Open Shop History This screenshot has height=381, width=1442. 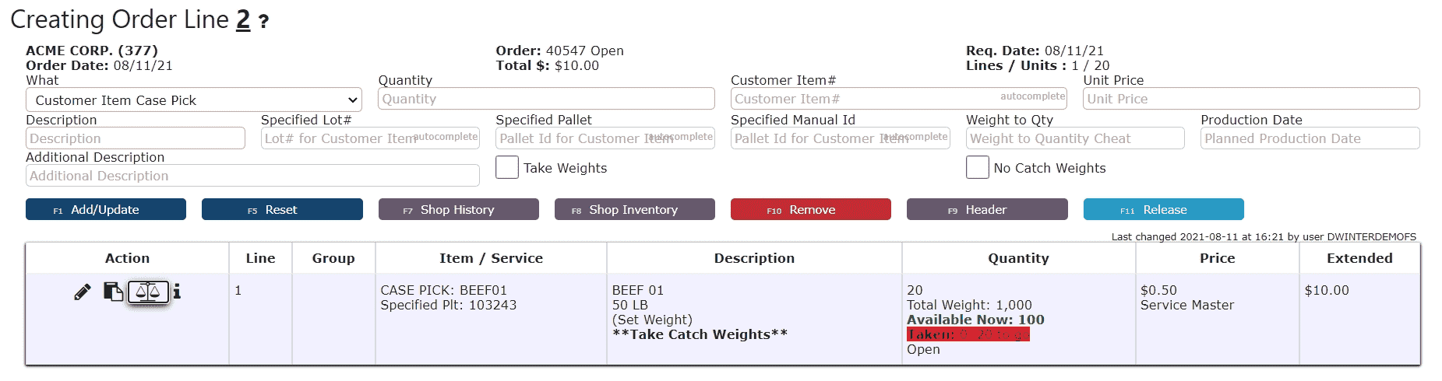tap(458, 209)
